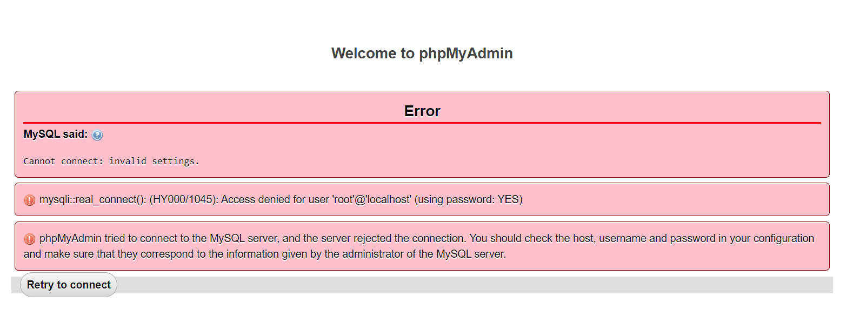Retry to connect to the server
The width and height of the screenshot is (846, 309).
click(69, 285)
